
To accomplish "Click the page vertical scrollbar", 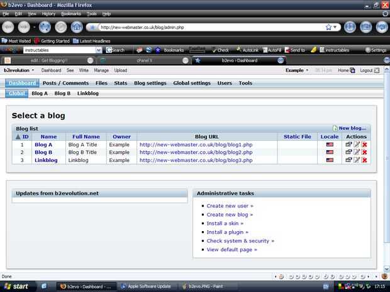I will pos(386,169).
